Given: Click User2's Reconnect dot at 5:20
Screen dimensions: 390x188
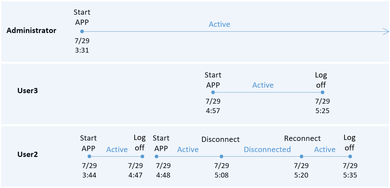Looking at the screenshot, I should point(301,156).
